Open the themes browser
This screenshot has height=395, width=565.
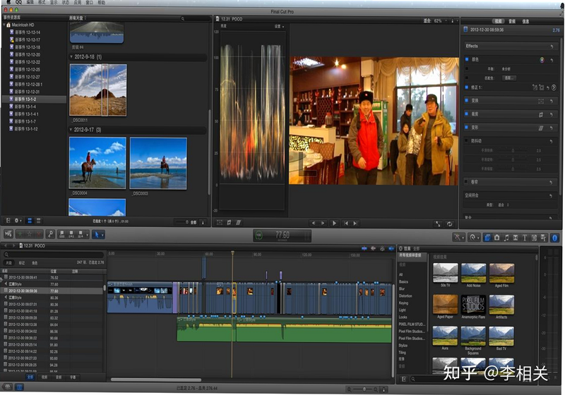[x=543, y=238]
